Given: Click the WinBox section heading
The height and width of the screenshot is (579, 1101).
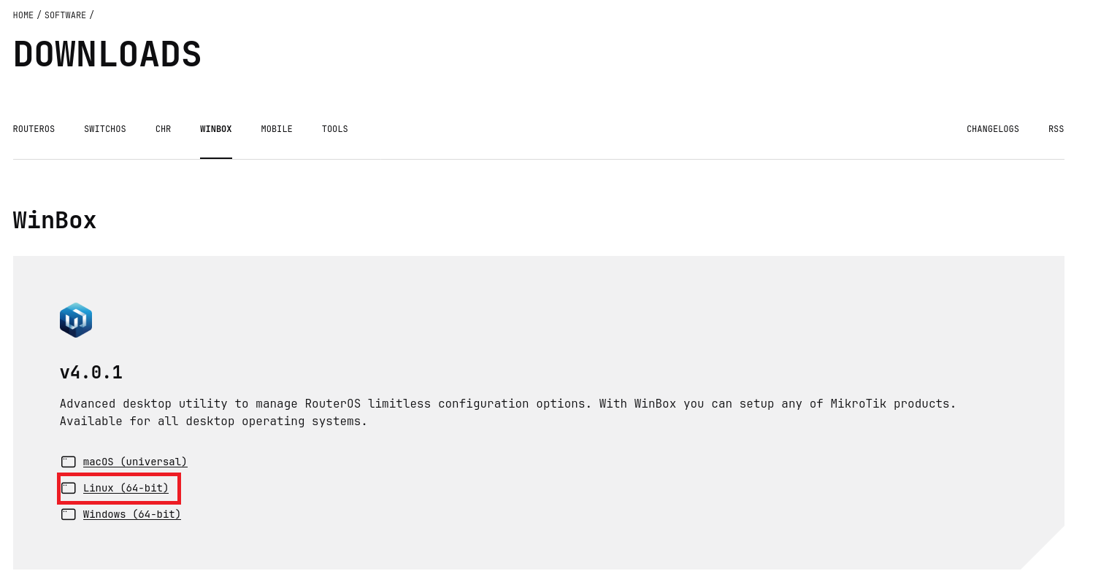Looking at the screenshot, I should (54, 220).
